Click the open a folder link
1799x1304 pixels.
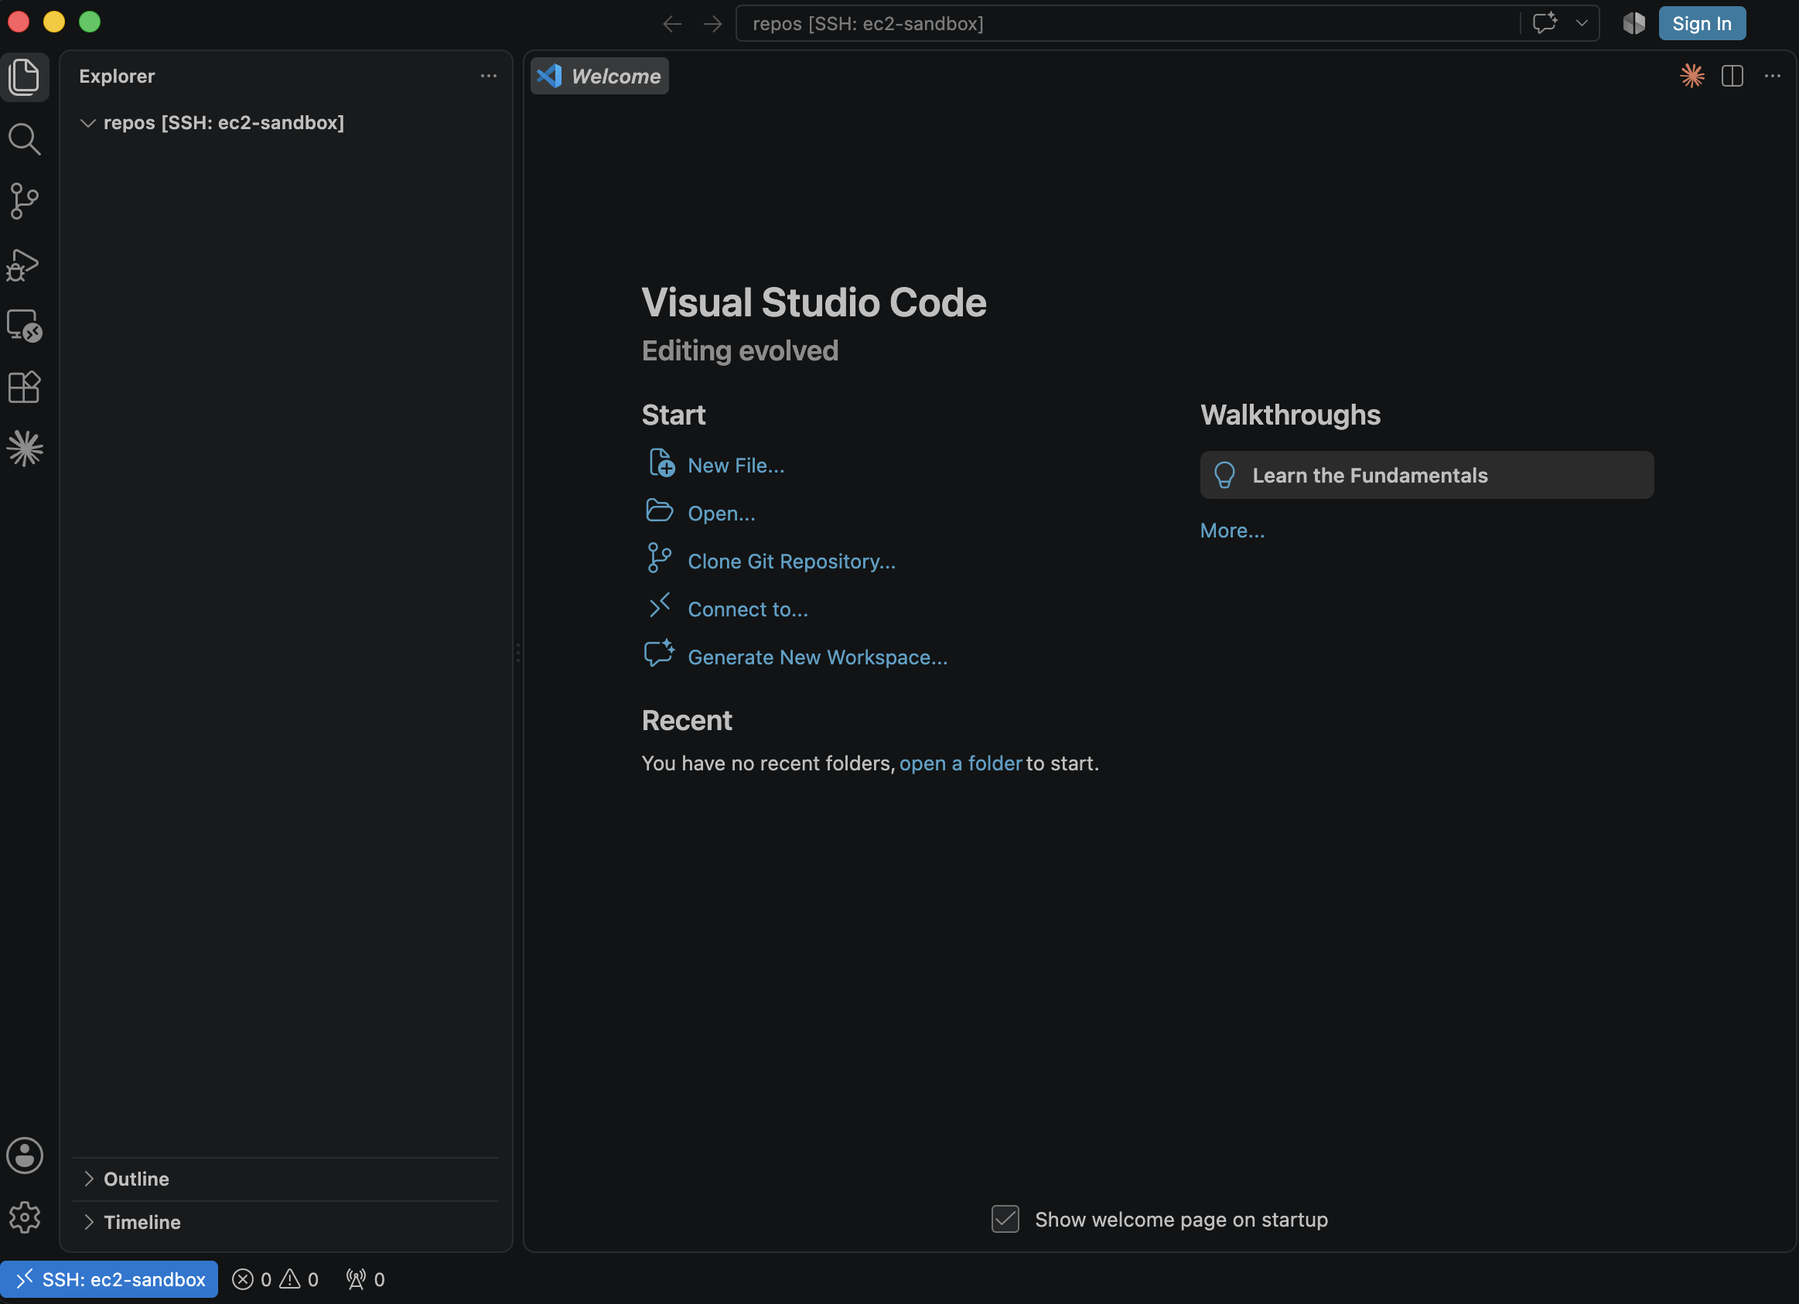pos(961,763)
